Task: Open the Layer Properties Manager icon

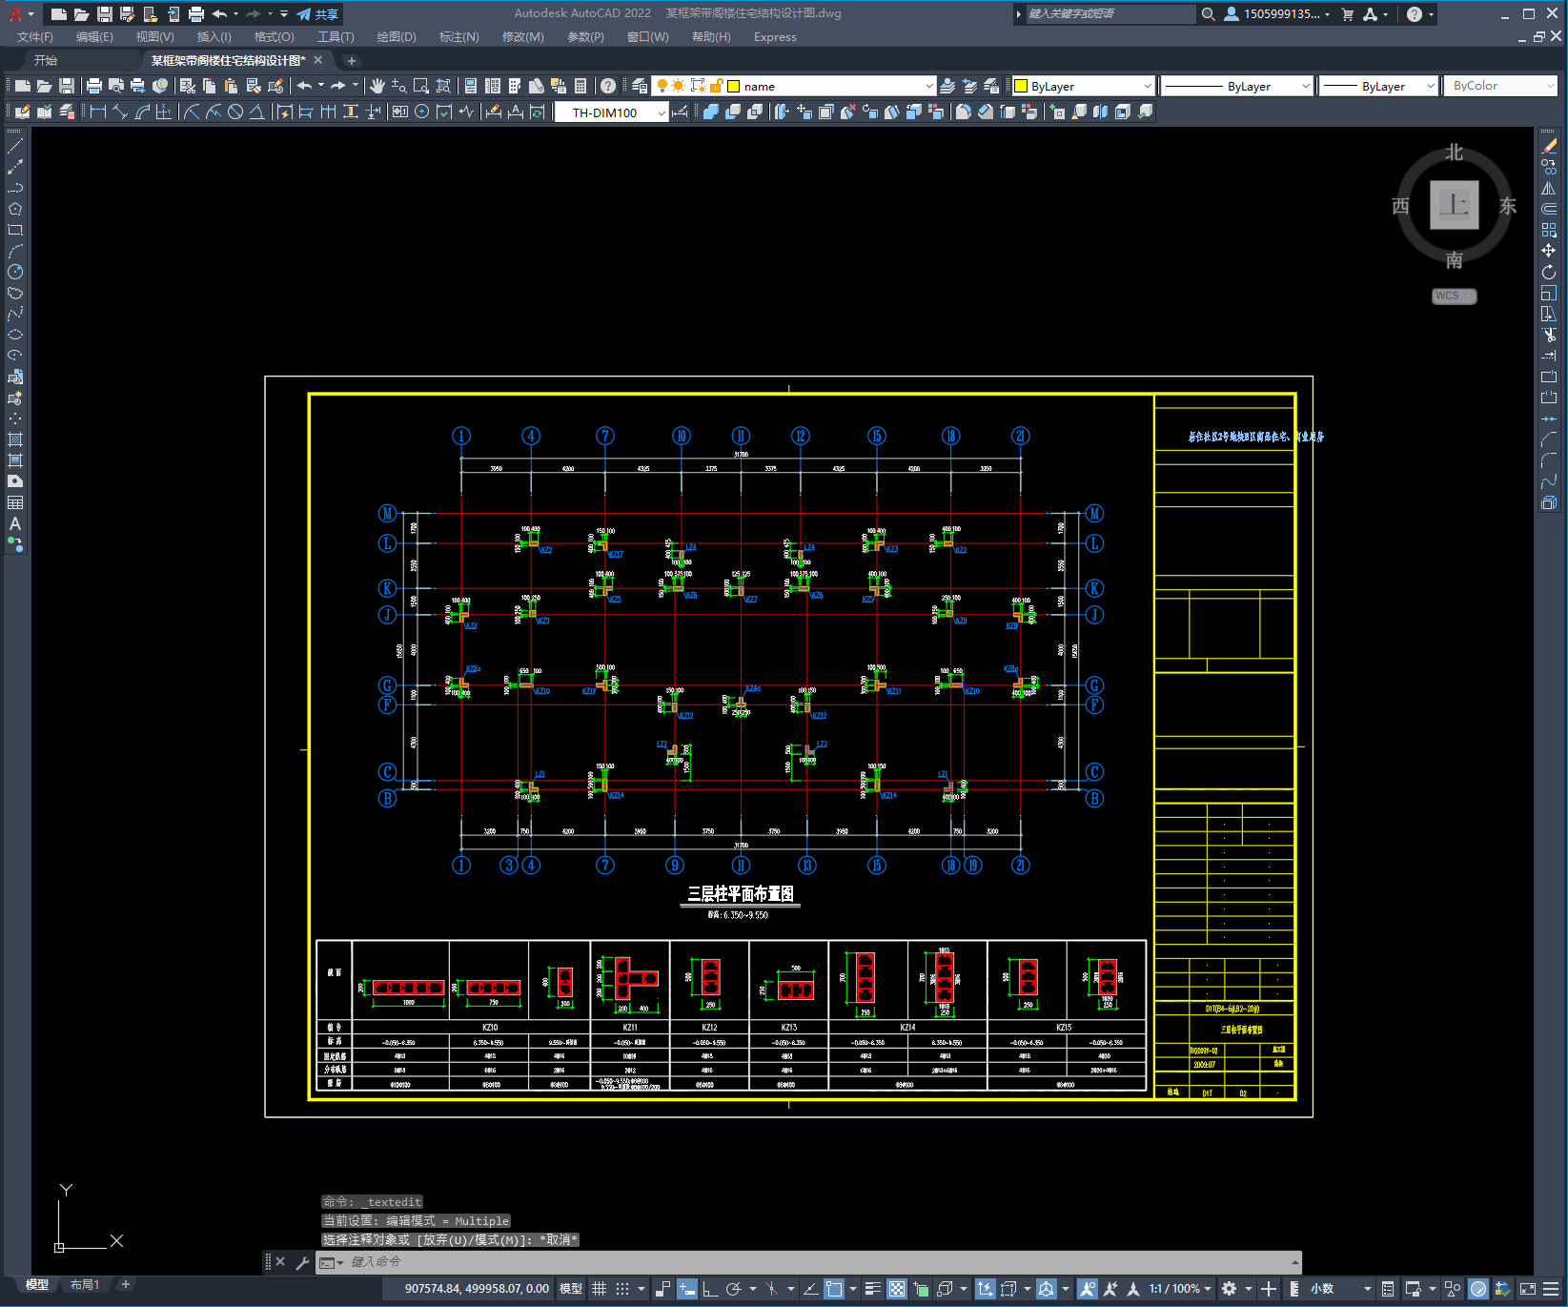Action: click(x=640, y=86)
